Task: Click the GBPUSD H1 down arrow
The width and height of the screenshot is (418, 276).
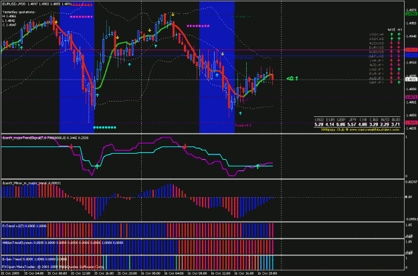Action: pyautogui.click(x=399, y=56)
